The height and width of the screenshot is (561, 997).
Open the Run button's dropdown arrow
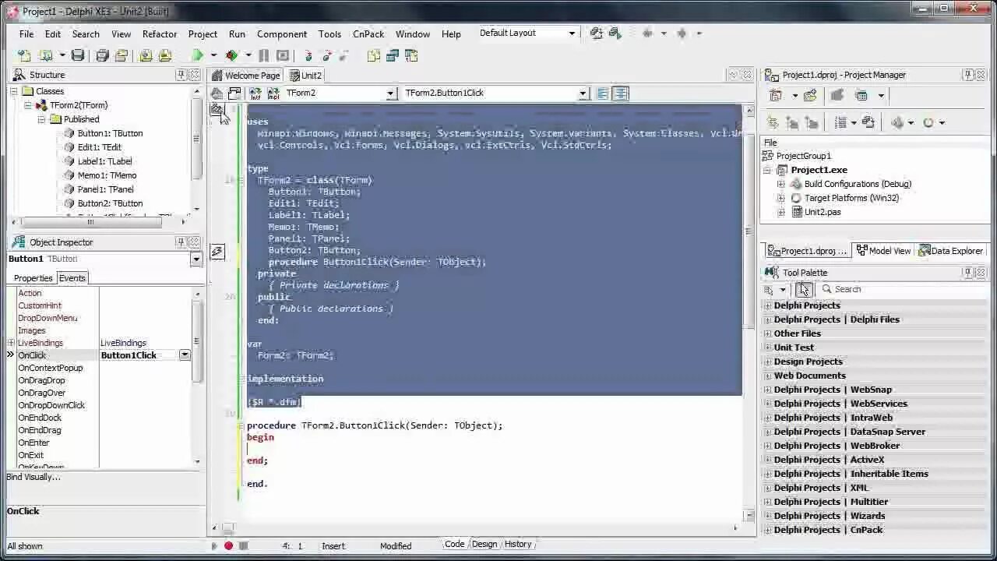coord(213,55)
